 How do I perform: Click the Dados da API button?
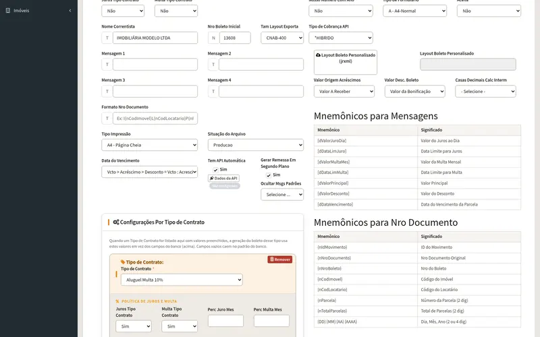point(223,179)
